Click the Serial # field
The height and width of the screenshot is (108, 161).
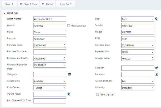pyautogui.click(x=138, y=26)
